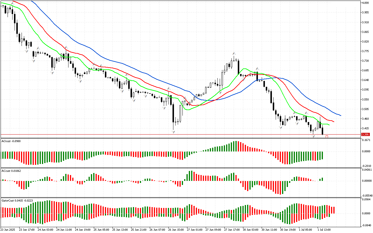Select the small red square marker beside the last candle
This screenshot has width=373, height=233.
pyautogui.click(x=327, y=137)
